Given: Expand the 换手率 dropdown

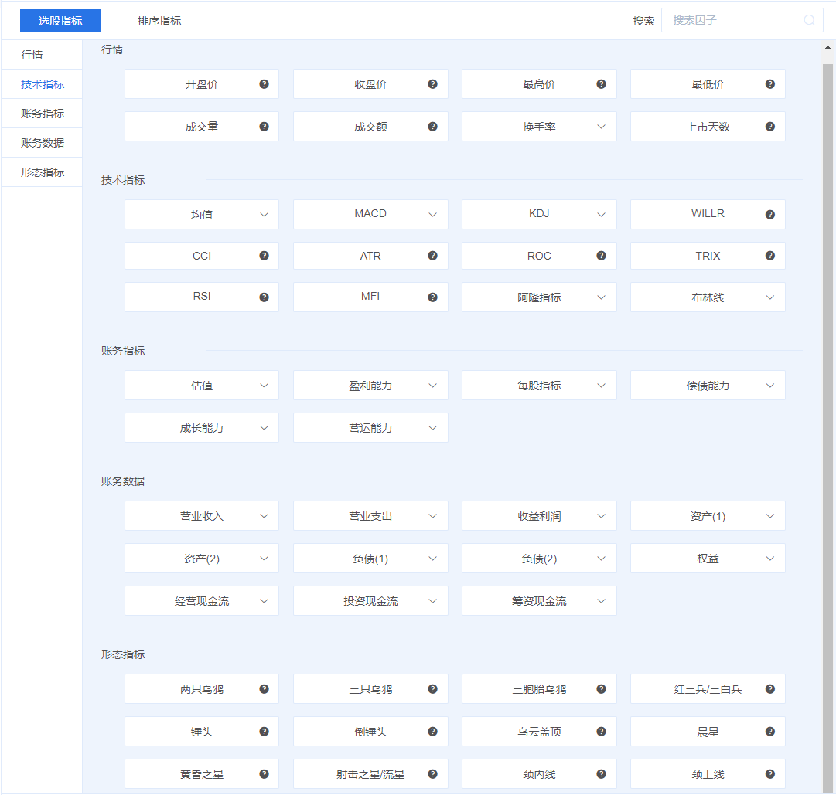Looking at the screenshot, I should 601,127.
